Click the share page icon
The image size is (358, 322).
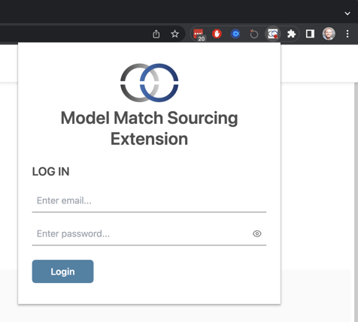click(156, 34)
